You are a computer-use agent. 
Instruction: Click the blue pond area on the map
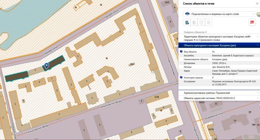25,20
